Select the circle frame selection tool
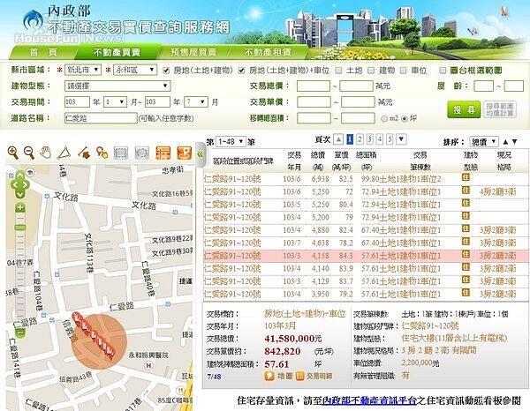 [x=141, y=153]
